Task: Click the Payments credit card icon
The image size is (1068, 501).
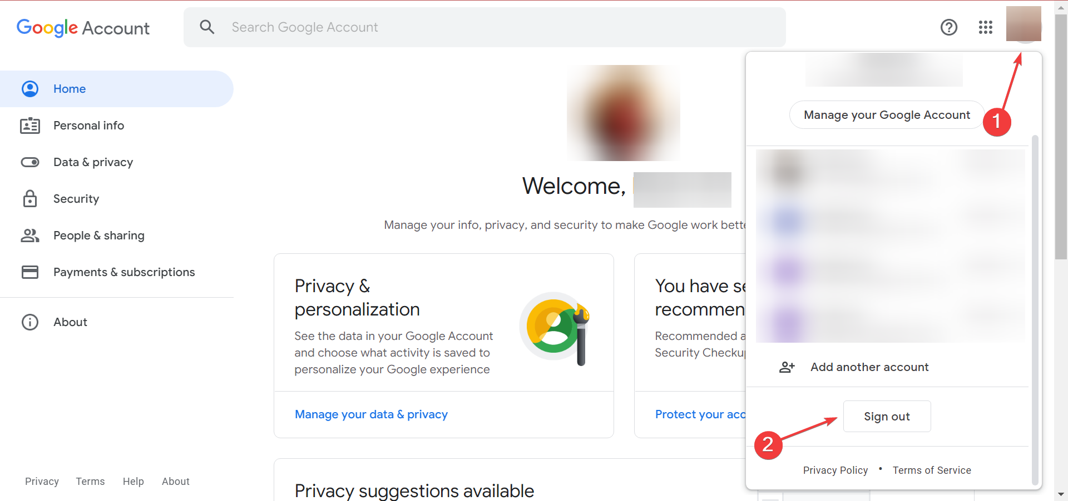Action: point(30,272)
